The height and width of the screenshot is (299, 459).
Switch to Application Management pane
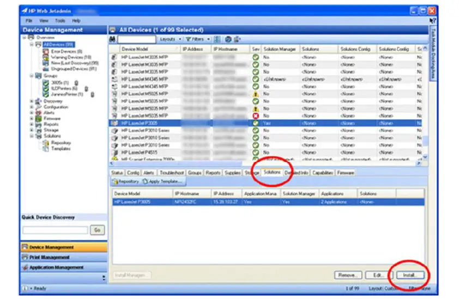coord(64,267)
